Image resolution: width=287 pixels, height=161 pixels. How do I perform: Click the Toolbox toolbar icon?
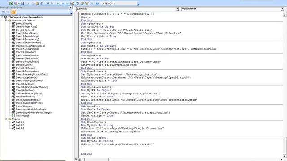pos(91,4)
